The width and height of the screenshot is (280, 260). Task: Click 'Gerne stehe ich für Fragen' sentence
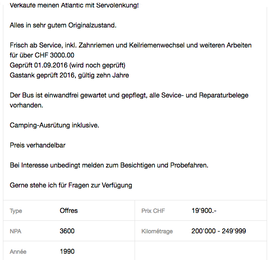click(x=71, y=185)
